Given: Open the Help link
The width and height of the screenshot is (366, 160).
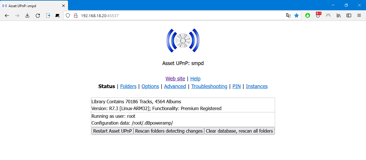Looking at the screenshot, I should click(195, 79).
